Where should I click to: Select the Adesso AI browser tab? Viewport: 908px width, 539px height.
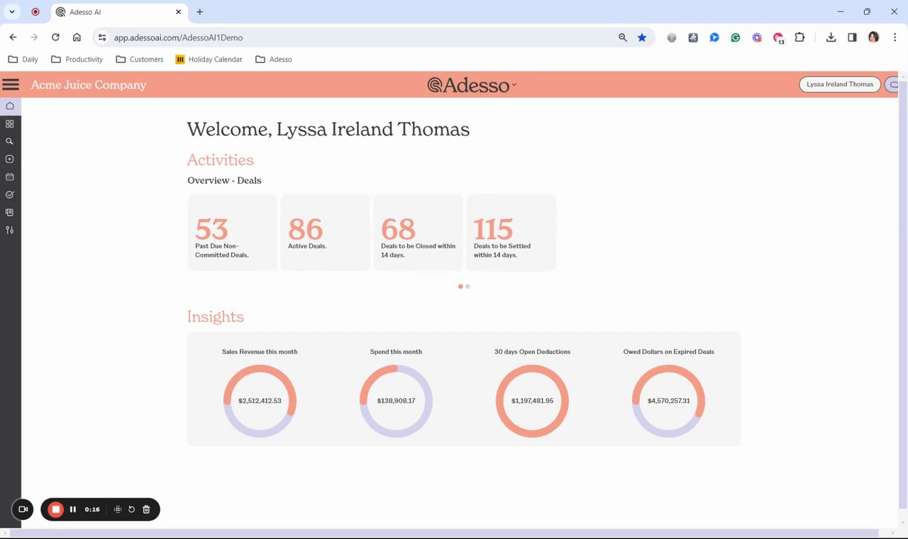(118, 12)
